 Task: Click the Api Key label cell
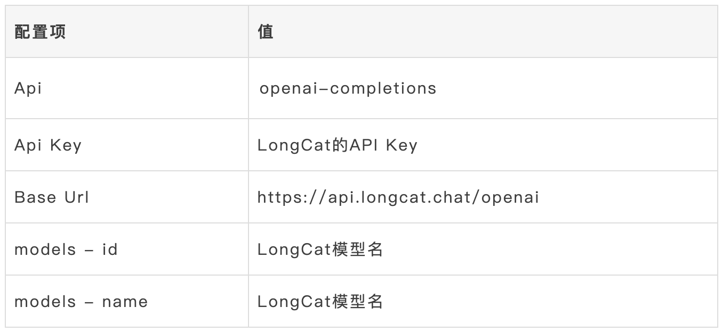pyautogui.click(x=48, y=145)
